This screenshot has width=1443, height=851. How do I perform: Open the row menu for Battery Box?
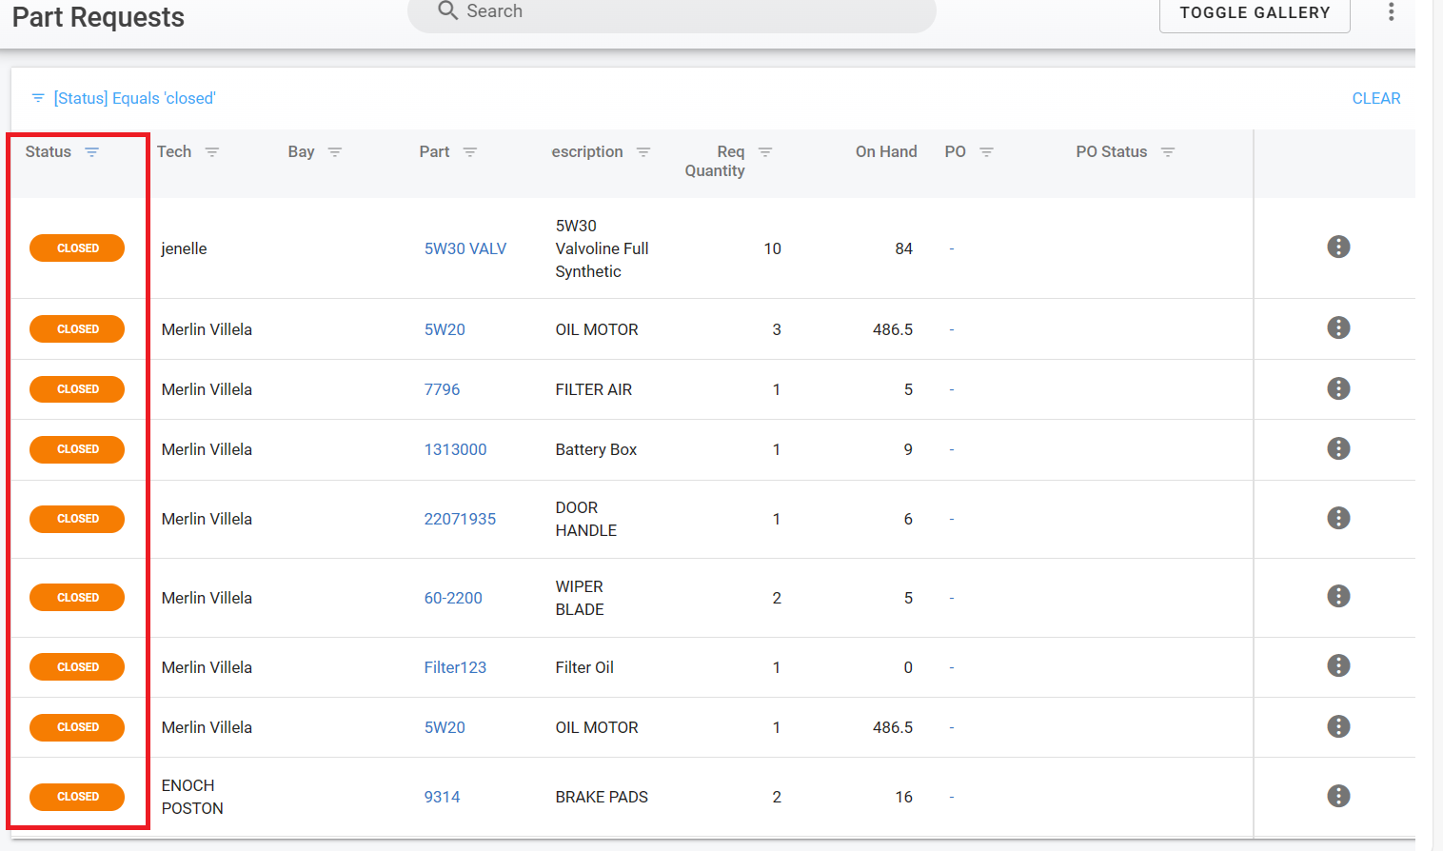coord(1338,449)
